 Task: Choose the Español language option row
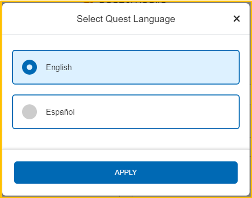click(126, 112)
